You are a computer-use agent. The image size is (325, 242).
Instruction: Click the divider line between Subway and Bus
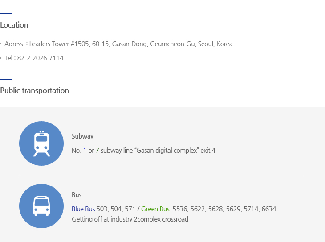(162, 175)
